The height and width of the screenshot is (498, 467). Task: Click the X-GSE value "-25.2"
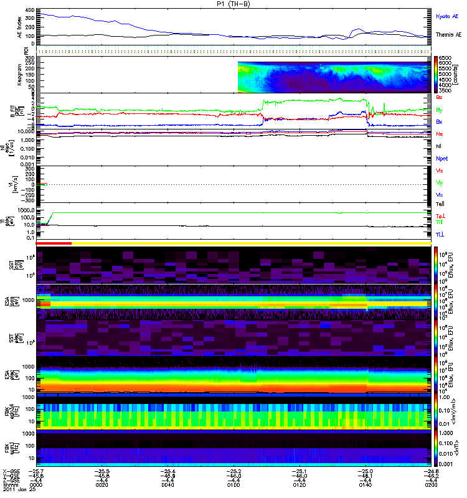tap(233, 471)
